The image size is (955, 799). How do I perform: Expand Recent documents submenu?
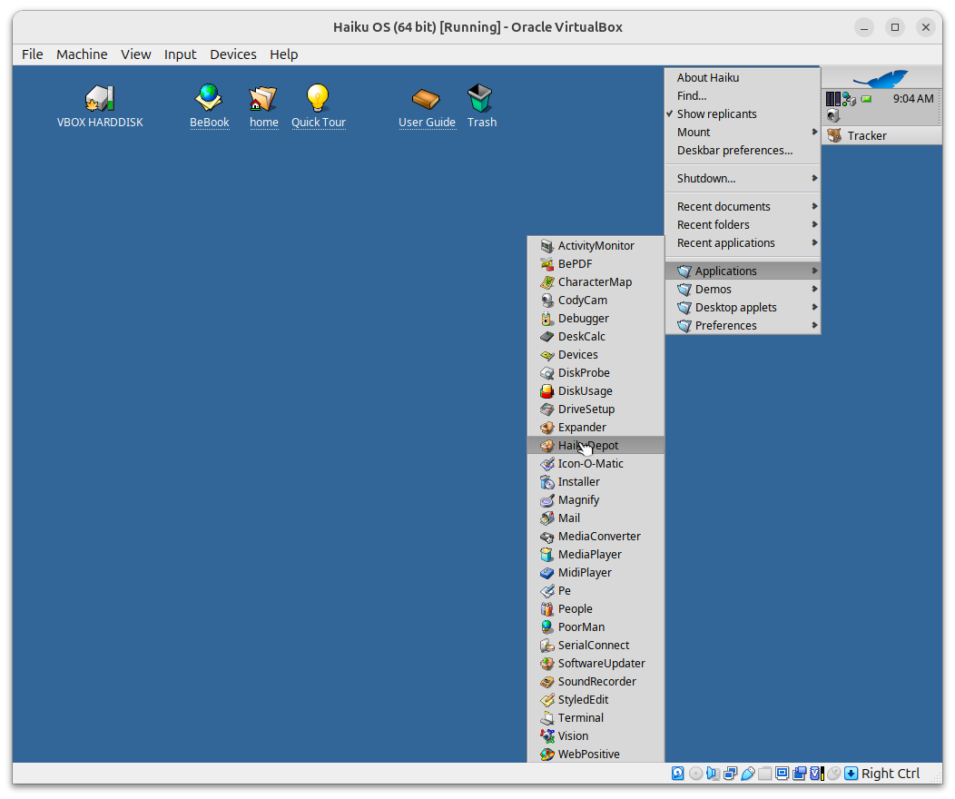pos(743,206)
